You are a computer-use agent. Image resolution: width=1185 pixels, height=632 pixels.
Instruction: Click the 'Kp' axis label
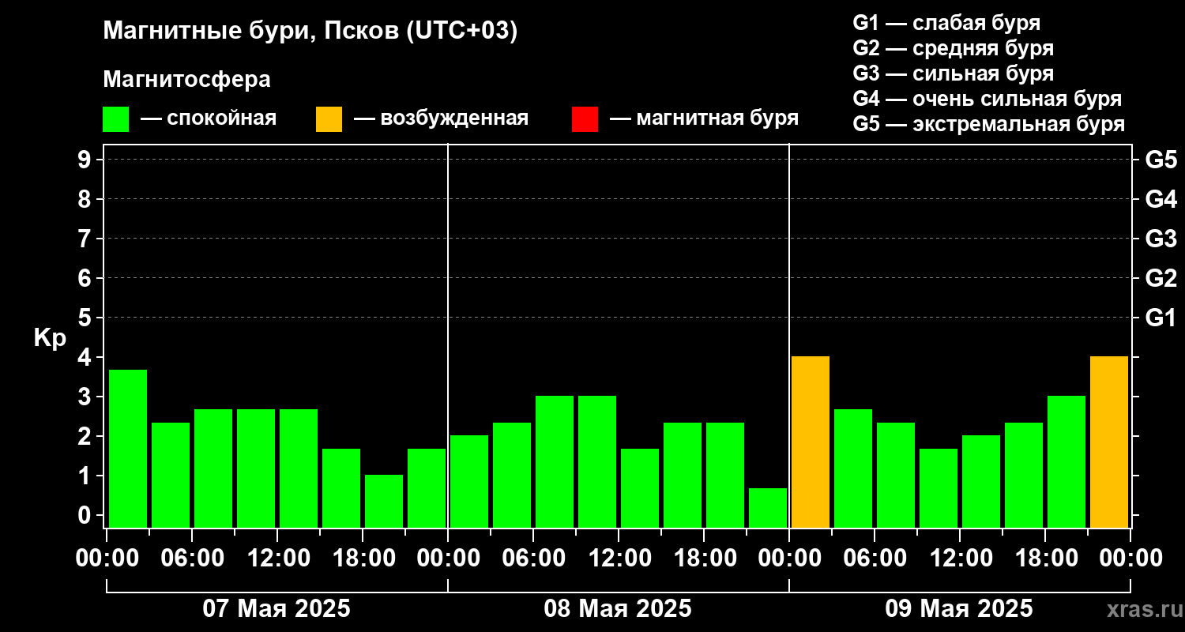pyautogui.click(x=50, y=338)
